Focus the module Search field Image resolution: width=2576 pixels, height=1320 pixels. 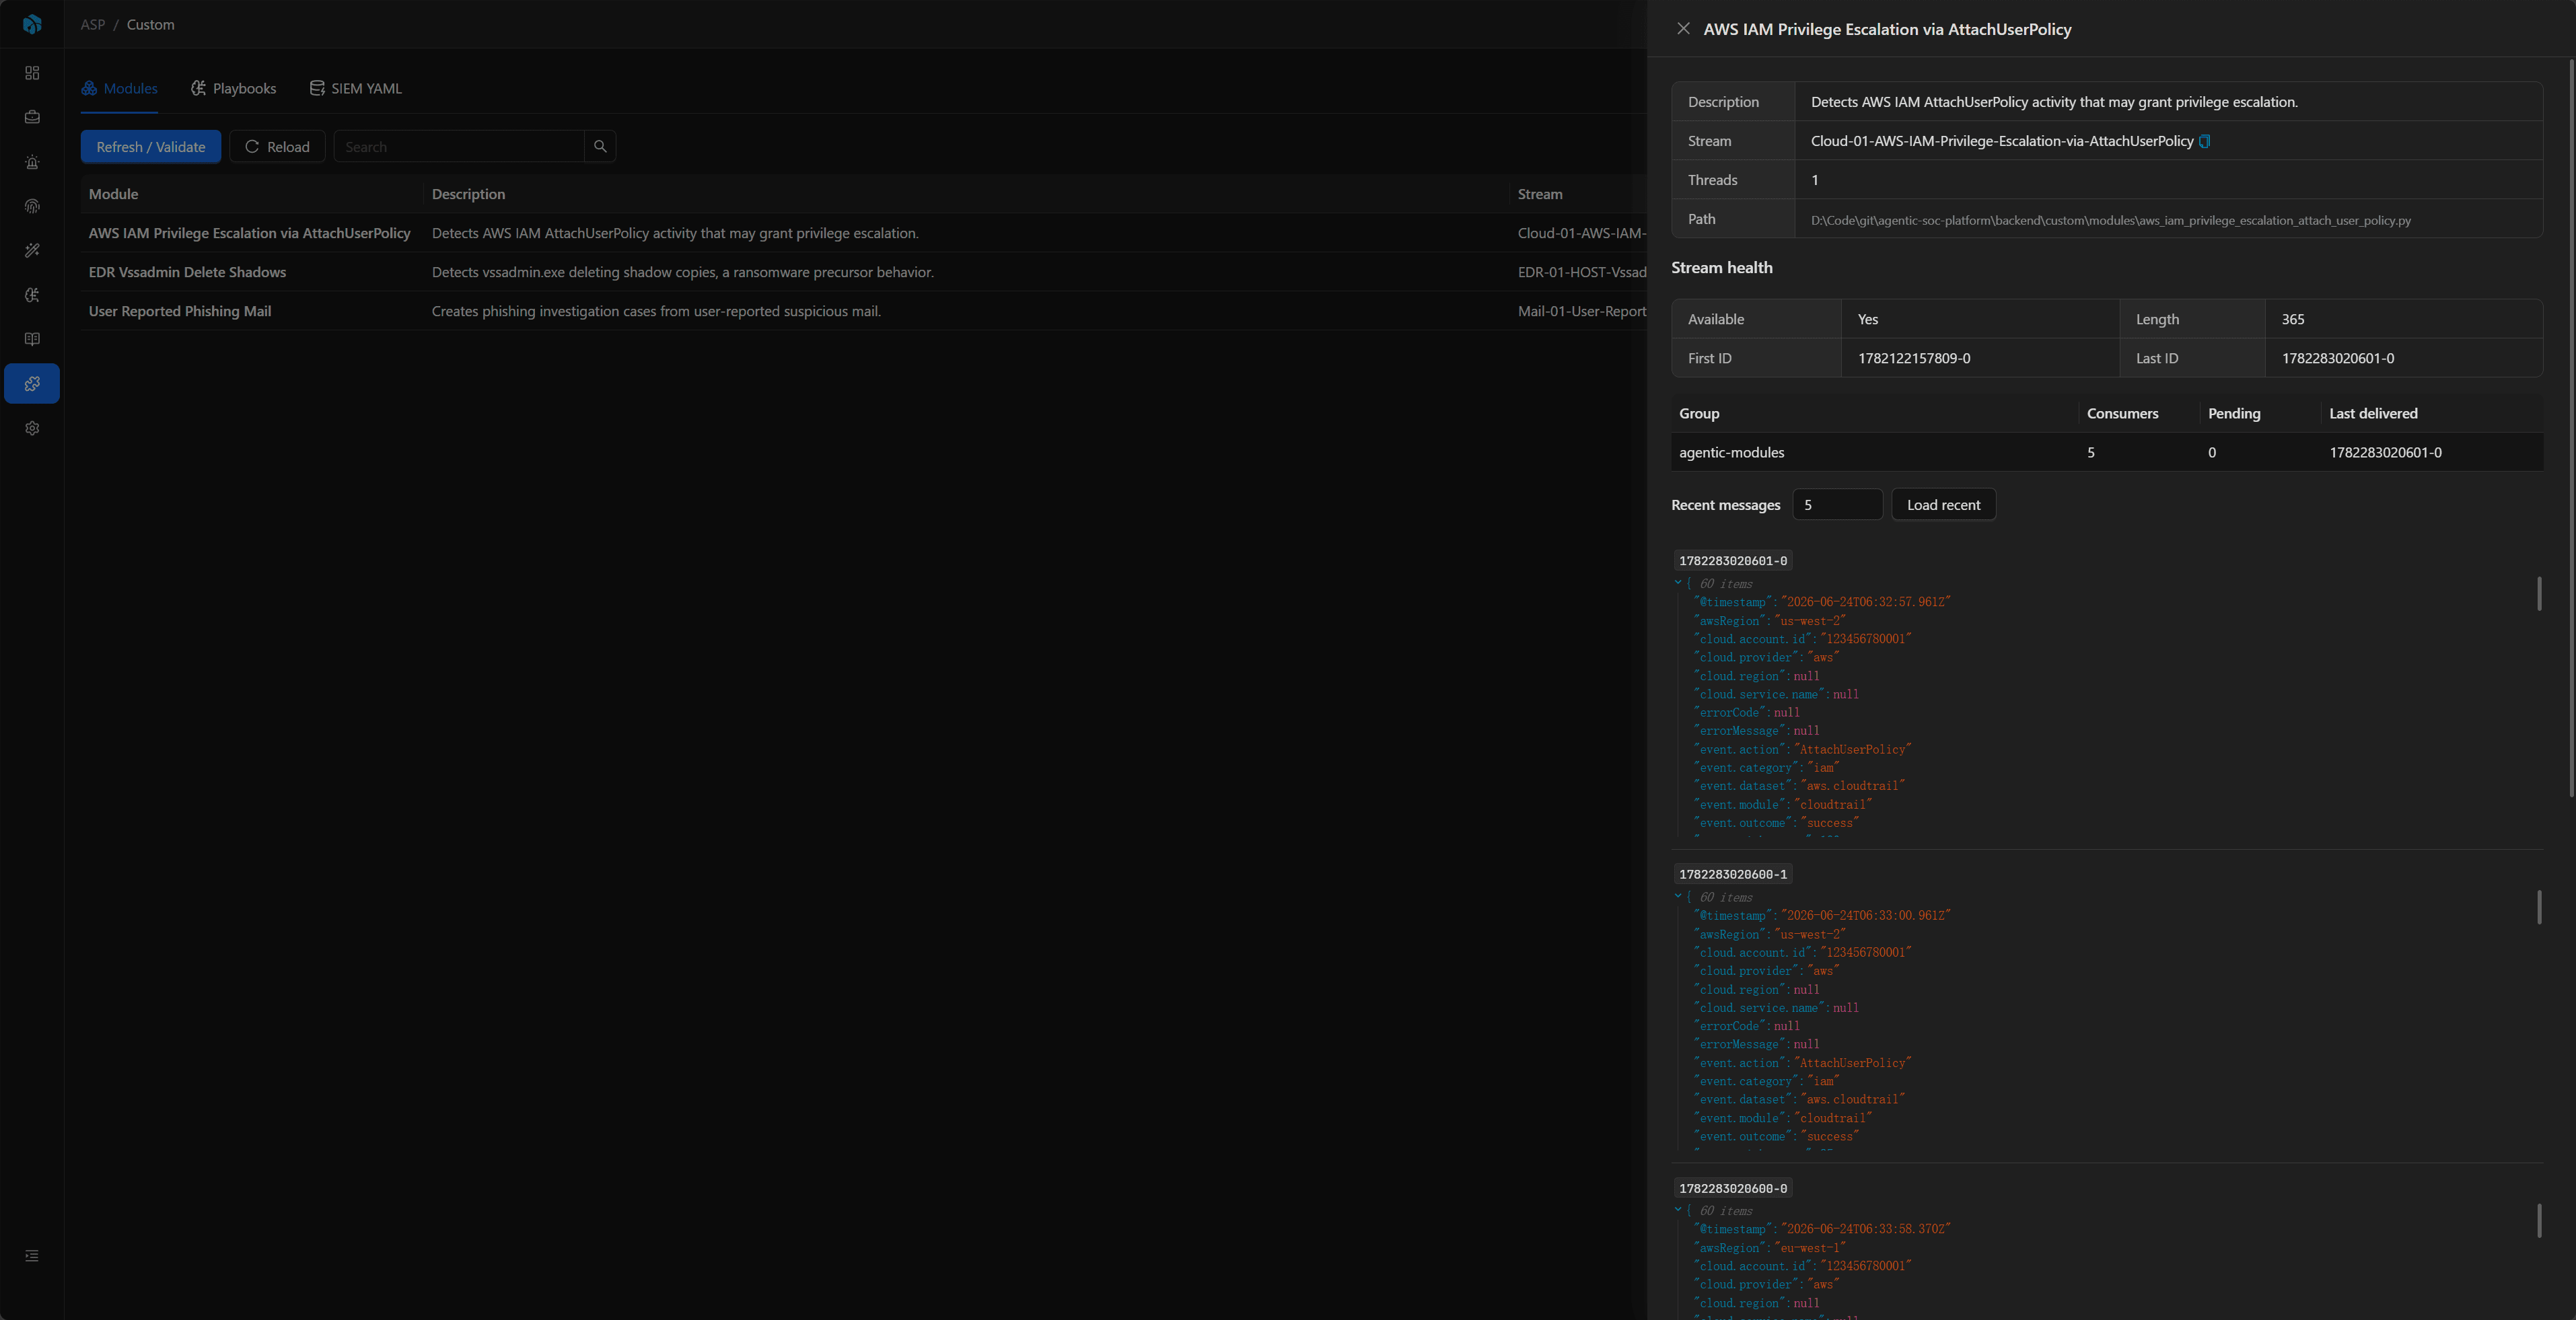(x=459, y=146)
